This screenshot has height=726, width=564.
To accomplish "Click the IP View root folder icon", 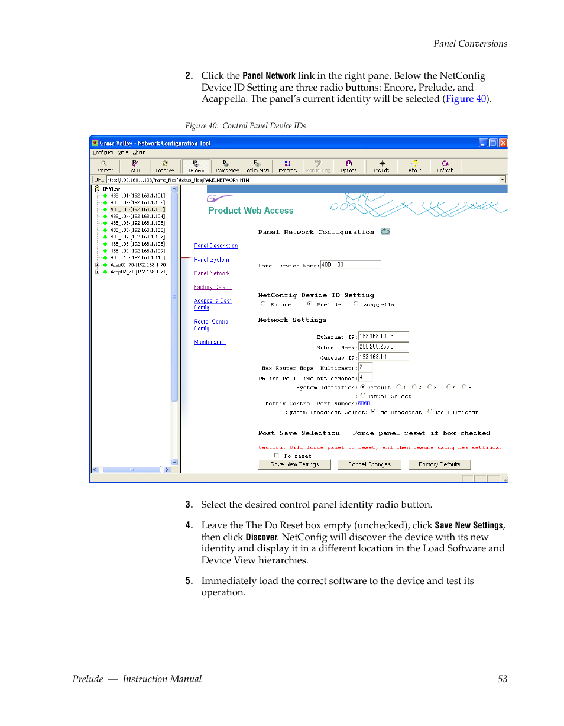I will [x=97, y=189].
